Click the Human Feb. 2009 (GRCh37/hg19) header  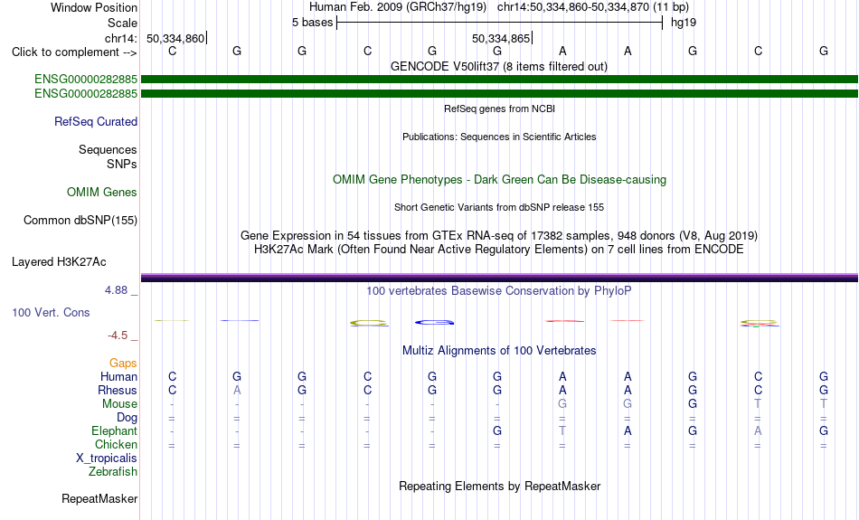pyautogui.click(x=398, y=7)
